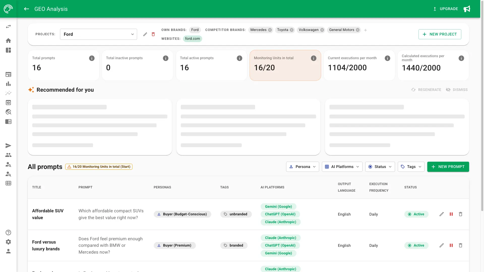Open the Tags filter dropdown
This screenshot has height=272, width=484.
tap(411, 167)
